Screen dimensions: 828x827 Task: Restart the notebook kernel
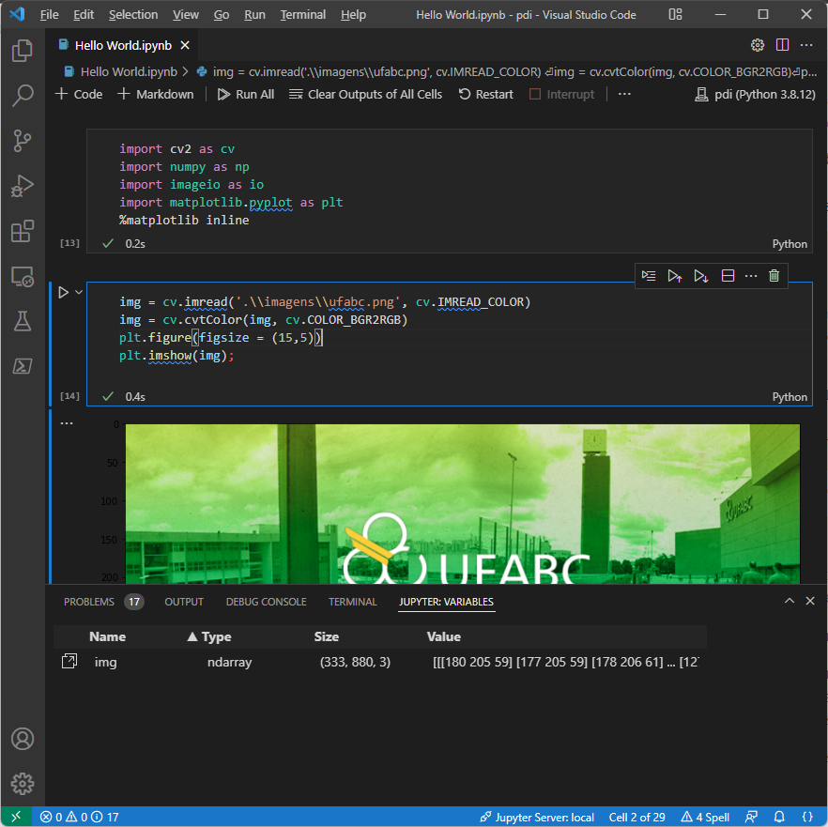(486, 94)
